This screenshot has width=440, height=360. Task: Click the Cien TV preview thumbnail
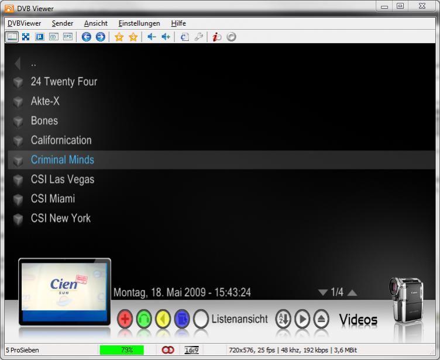click(64, 292)
